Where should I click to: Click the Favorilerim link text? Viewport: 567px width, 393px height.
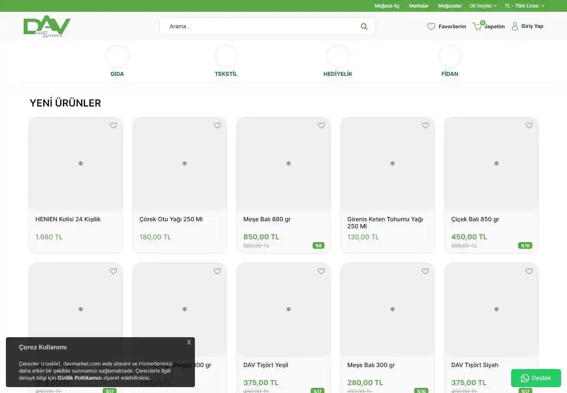pos(452,26)
